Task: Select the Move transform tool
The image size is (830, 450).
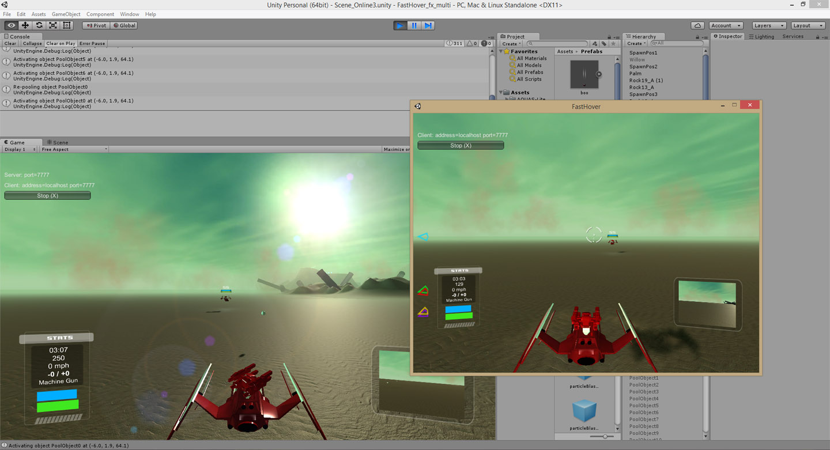Action: point(25,25)
